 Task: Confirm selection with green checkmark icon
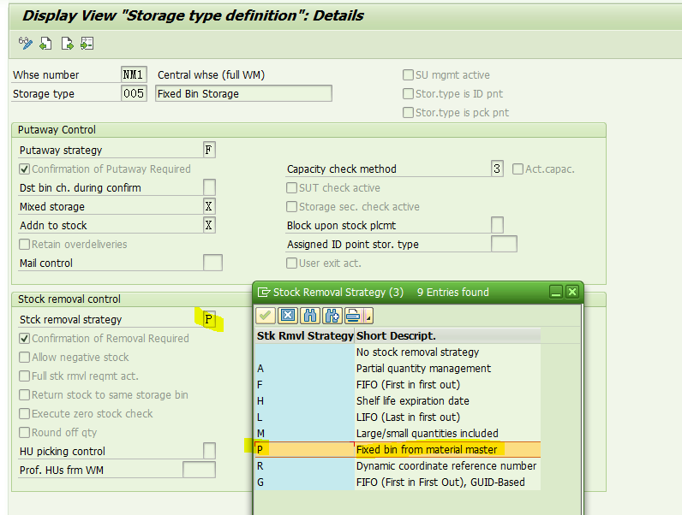point(266,316)
